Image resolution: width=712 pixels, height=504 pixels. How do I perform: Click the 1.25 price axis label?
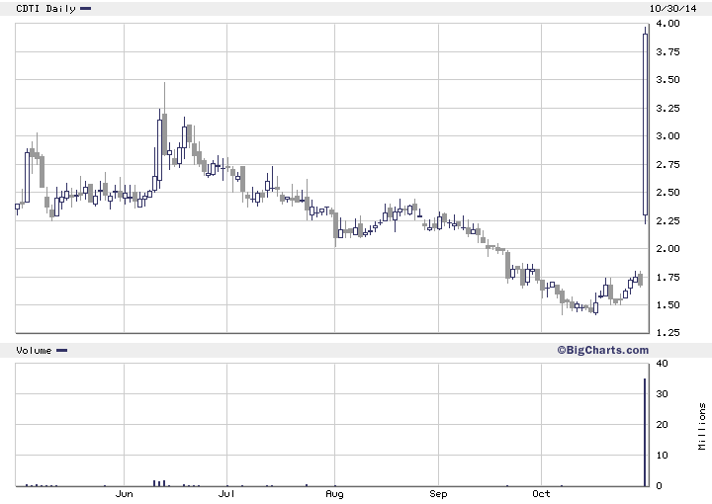(667, 332)
